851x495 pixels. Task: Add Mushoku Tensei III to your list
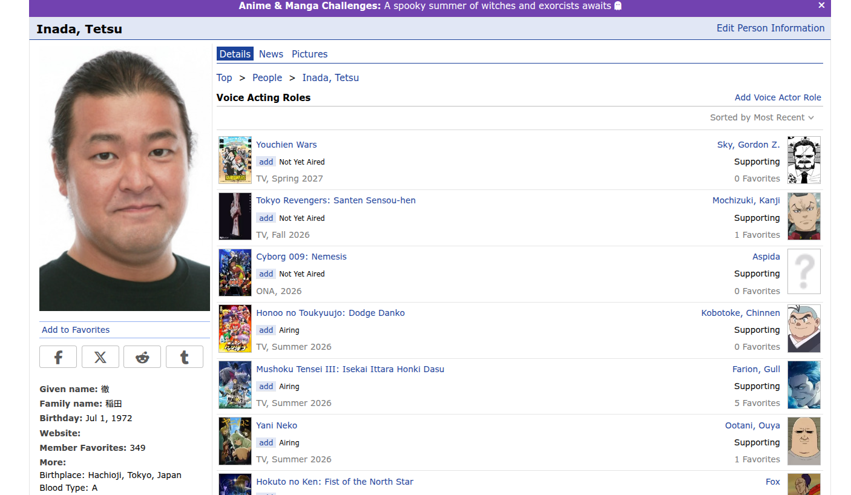click(266, 386)
